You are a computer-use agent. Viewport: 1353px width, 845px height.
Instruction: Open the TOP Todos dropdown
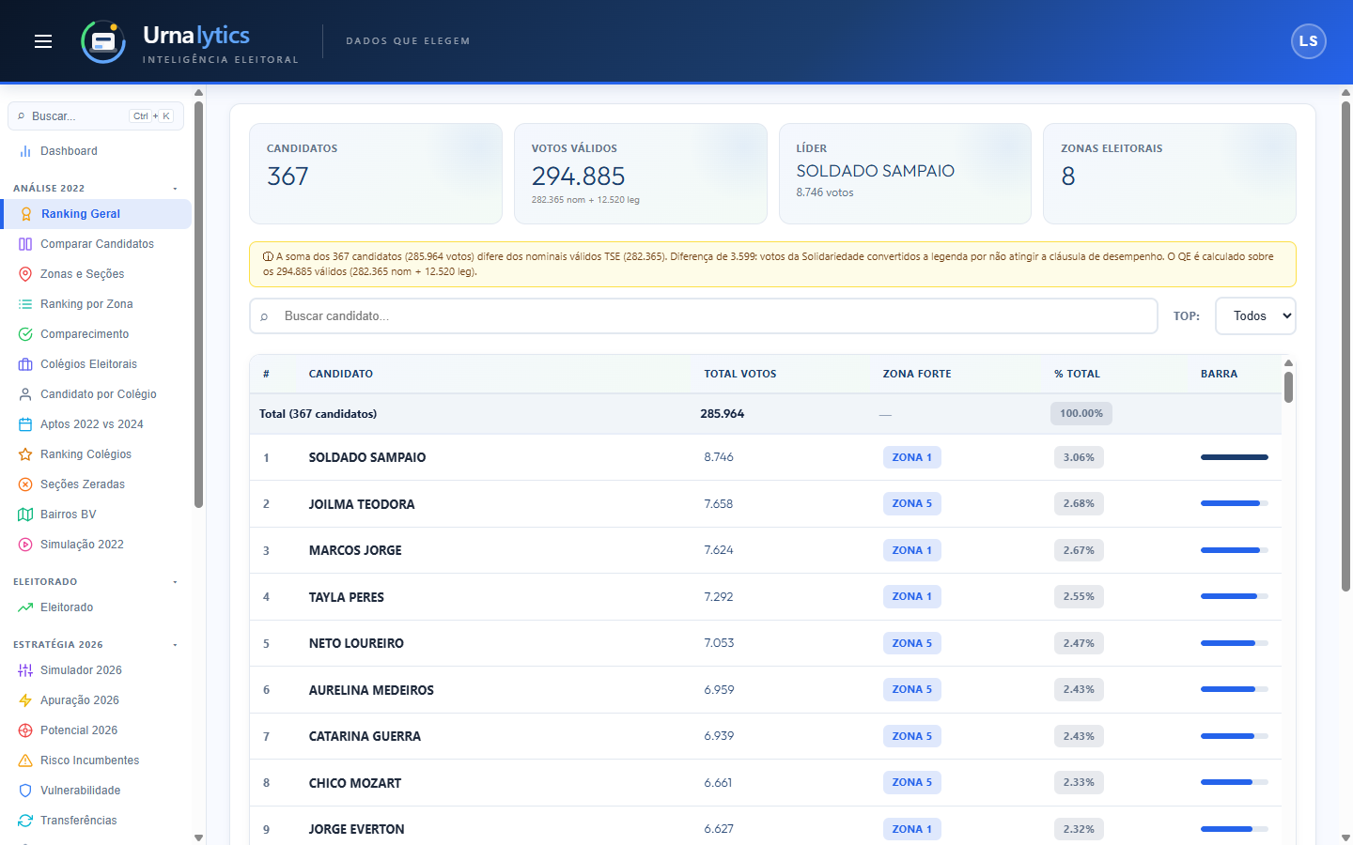[1255, 316]
